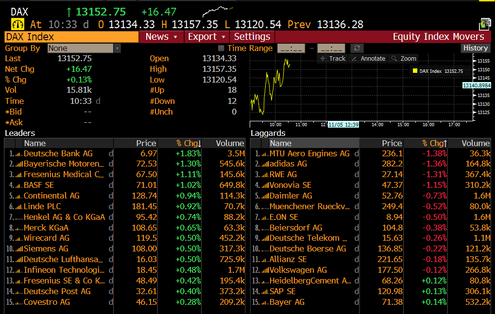Click the yellow DAX Index legend swatch
Screen dimensions: 495x314
[x=415, y=71]
